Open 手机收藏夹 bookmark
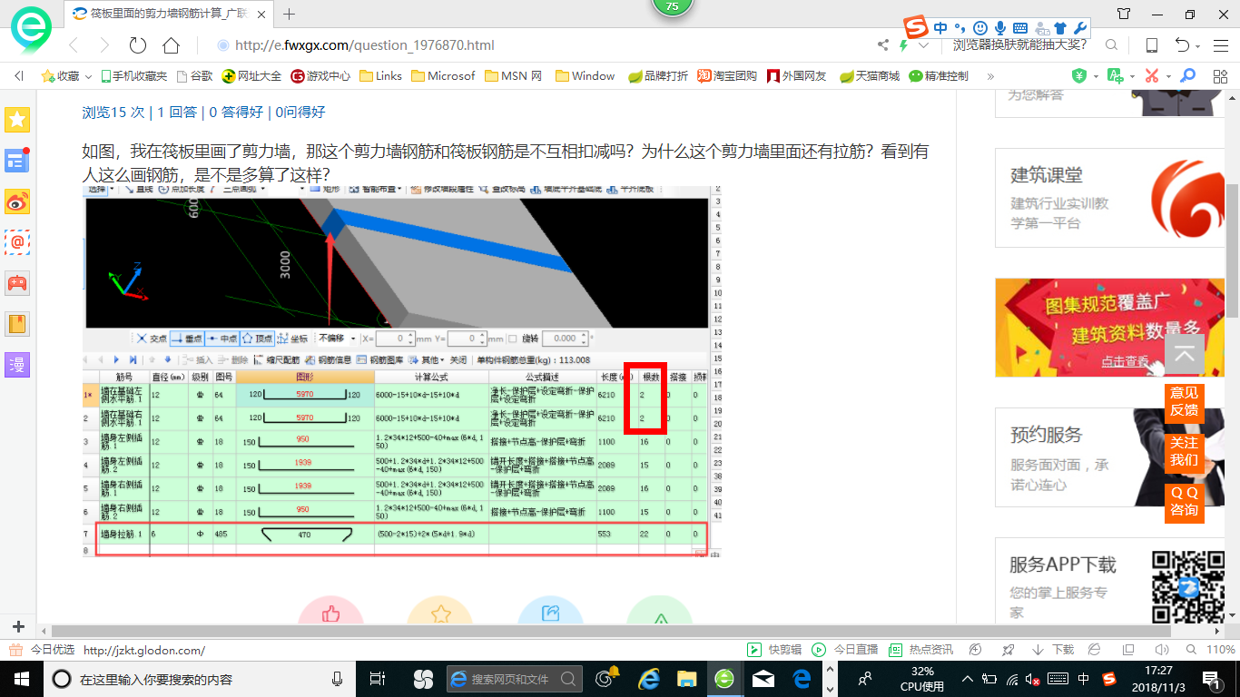The width and height of the screenshot is (1240, 697). click(133, 76)
